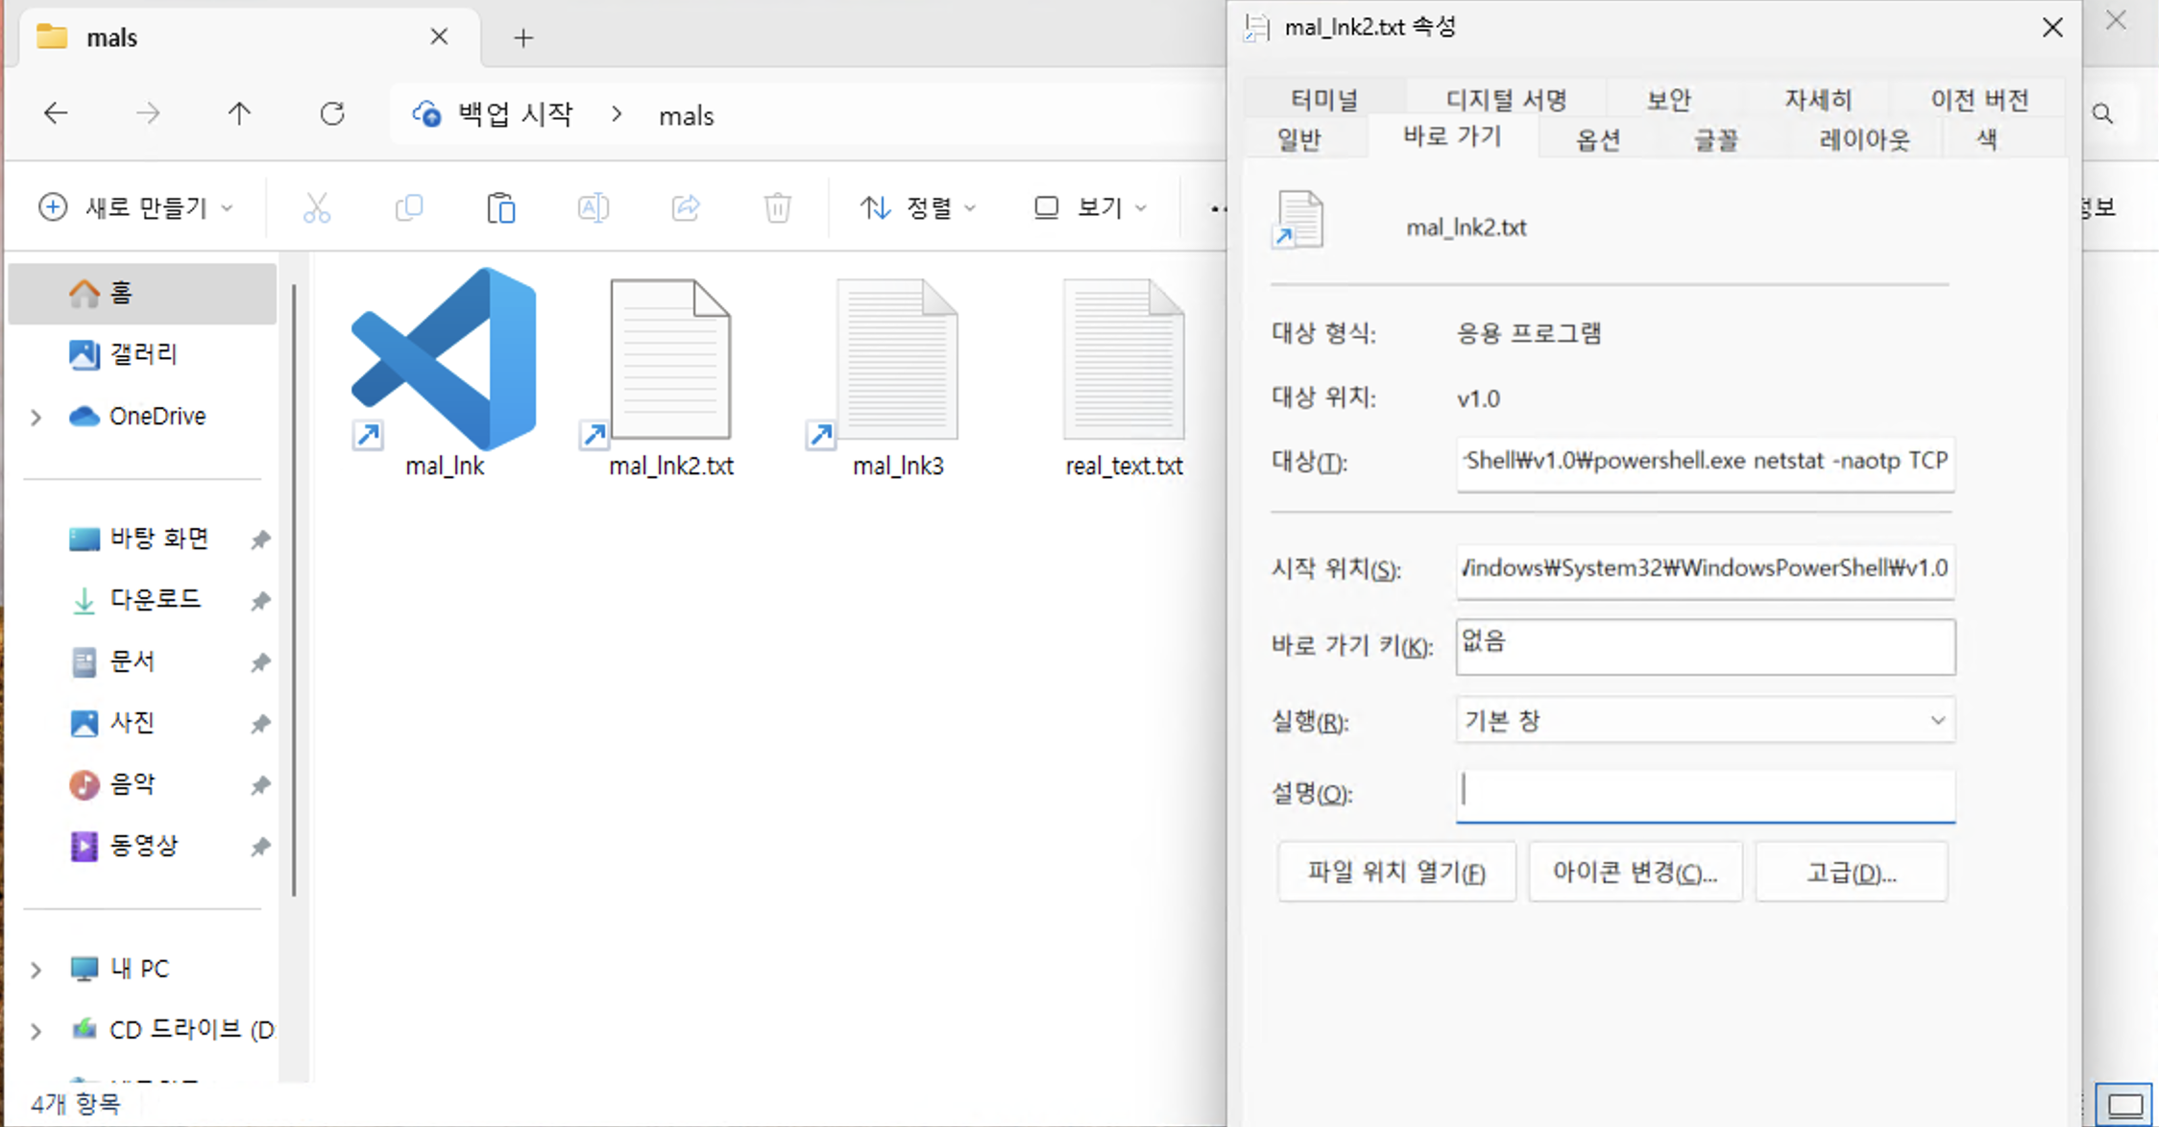Click the Share icon in toolbar

[685, 207]
